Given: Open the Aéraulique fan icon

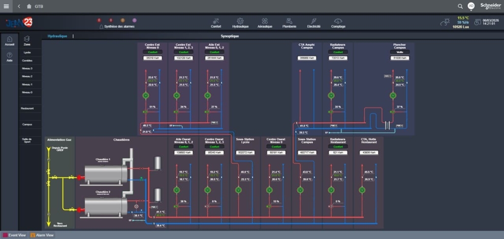Looking at the screenshot, I should click(265, 21).
